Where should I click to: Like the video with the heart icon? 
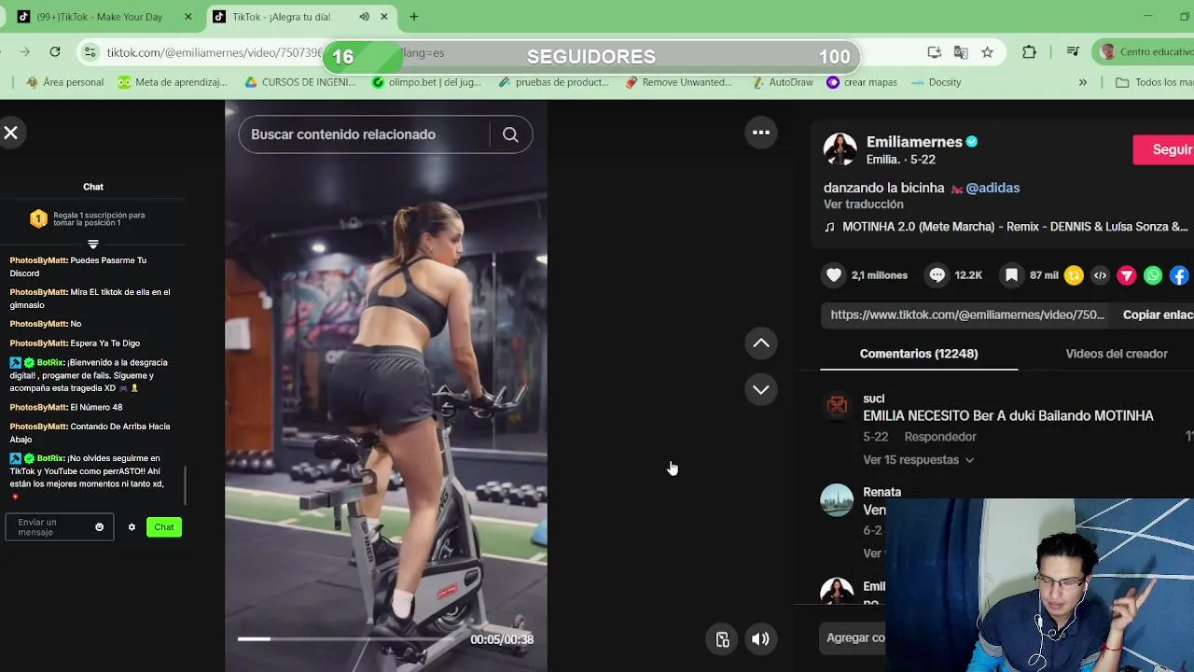(x=834, y=275)
